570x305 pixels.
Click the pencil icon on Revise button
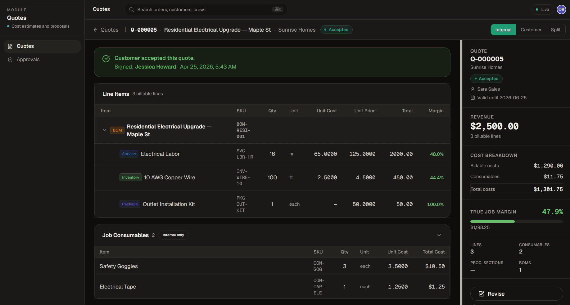tap(482, 294)
